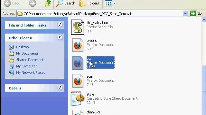The width and height of the screenshot is (206, 115).
Task: Click the My Documents folder icon
Action: pos(12,53)
